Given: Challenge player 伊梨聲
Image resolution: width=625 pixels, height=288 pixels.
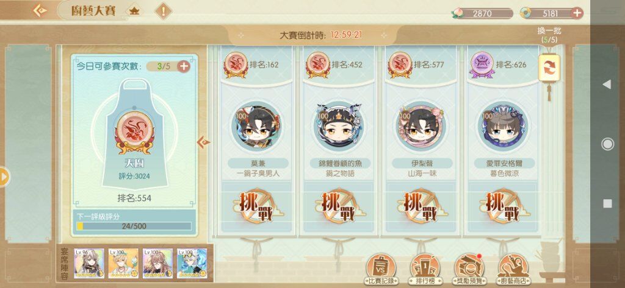Looking at the screenshot, I should pos(422,206).
